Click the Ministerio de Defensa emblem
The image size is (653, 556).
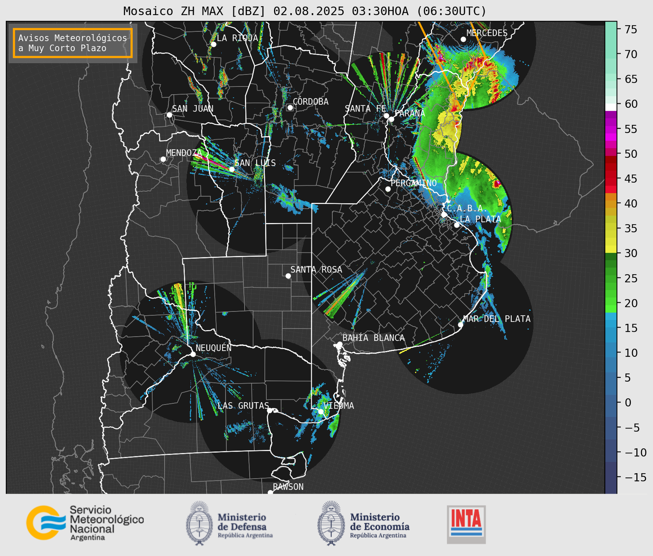click(199, 523)
